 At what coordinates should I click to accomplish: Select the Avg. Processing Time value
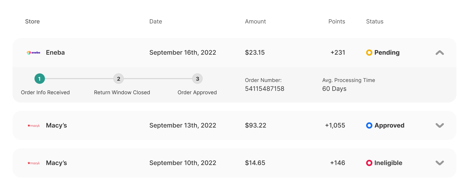334,88
